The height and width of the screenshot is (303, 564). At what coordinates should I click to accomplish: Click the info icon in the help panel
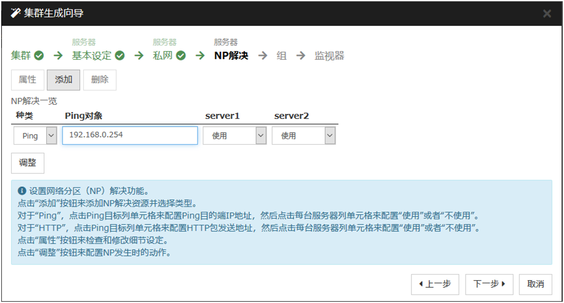[x=22, y=191]
